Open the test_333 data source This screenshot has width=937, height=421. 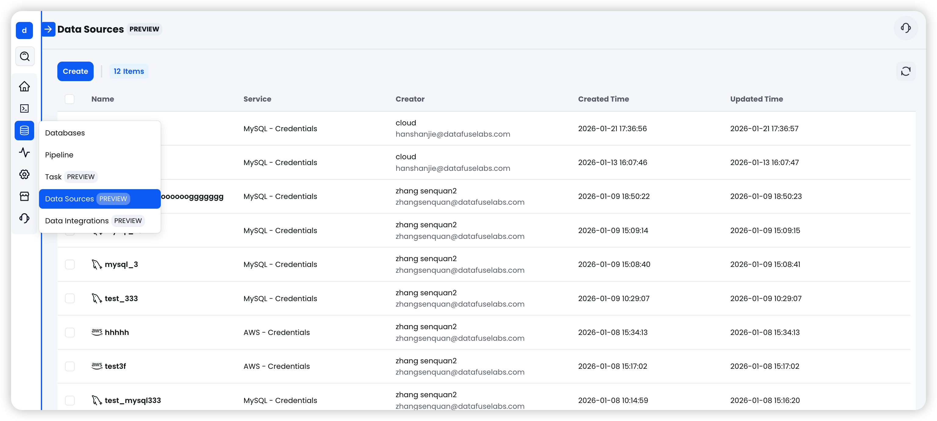121,299
